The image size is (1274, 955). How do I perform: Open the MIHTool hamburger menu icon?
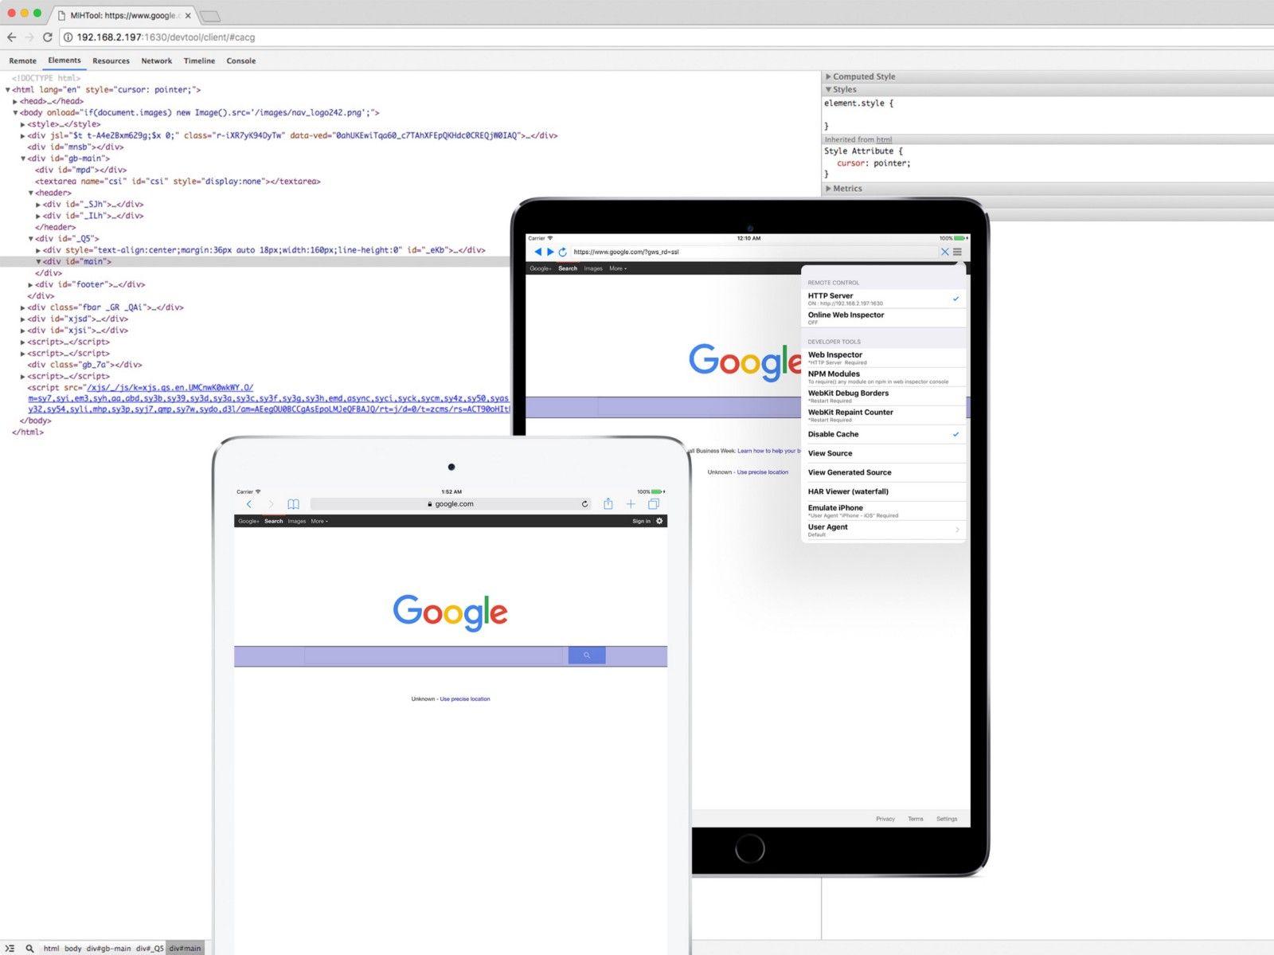tap(957, 252)
